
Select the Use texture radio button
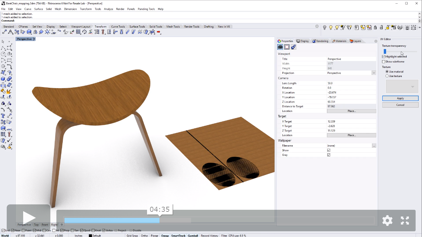[387, 76]
